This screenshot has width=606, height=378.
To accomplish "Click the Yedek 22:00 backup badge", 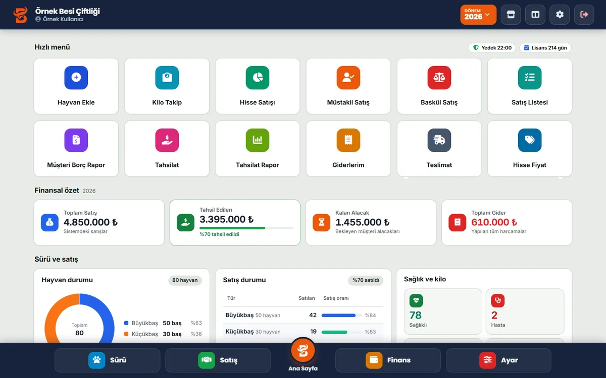I will pyautogui.click(x=492, y=48).
